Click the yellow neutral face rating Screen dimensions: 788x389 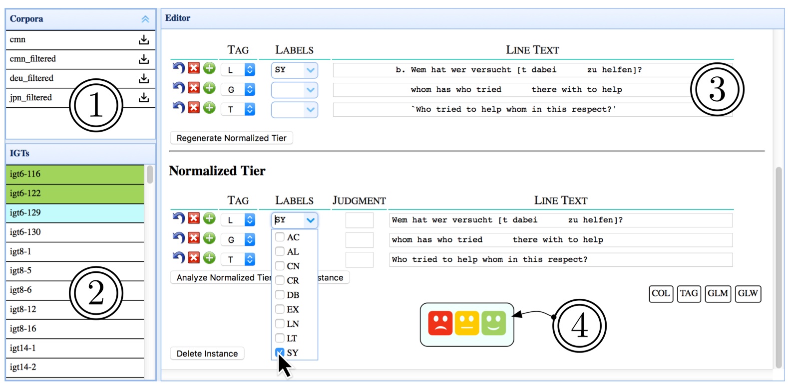tap(467, 324)
